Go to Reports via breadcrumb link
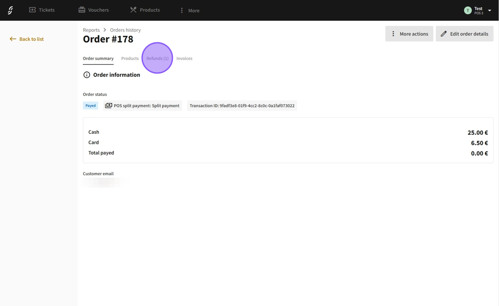 pyautogui.click(x=91, y=30)
